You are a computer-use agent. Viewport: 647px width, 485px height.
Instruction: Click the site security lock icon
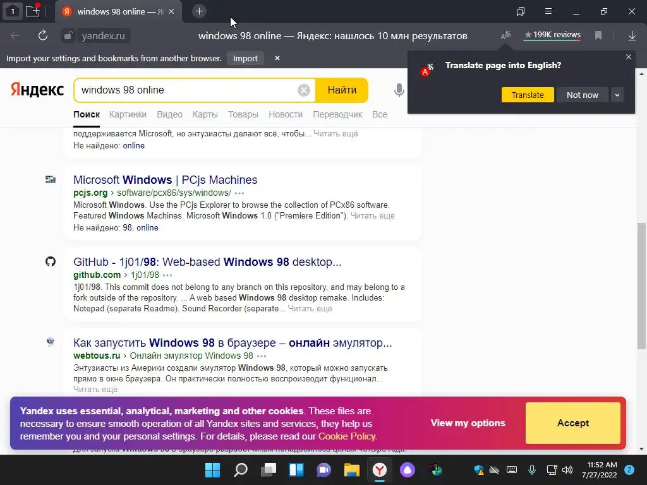click(x=68, y=36)
